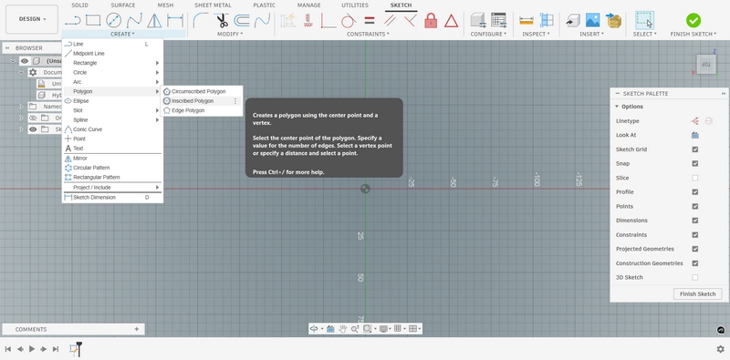The width and height of the screenshot is (730, 360).
Task: Select the Offset tool icon
Action: pos(242,20)
